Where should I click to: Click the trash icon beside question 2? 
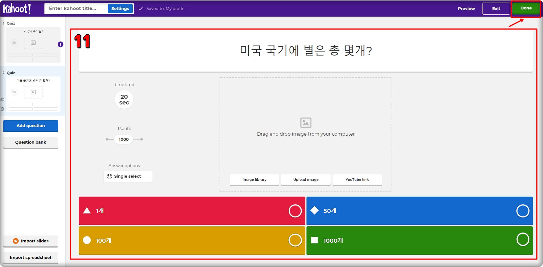2,109
